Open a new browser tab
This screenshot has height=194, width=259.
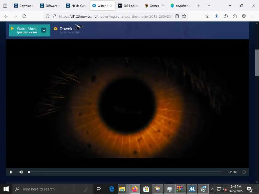point(199,6)
